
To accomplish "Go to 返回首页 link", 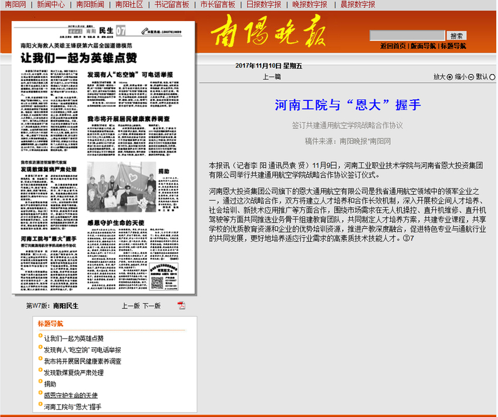I will click(x=393, y=46).
